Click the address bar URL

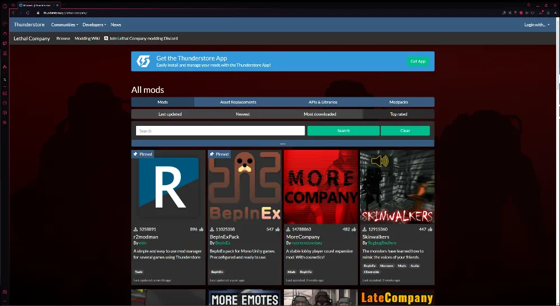(66, 13)
